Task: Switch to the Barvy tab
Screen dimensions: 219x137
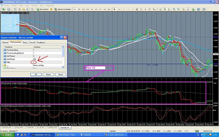Action: pos(25,42)
